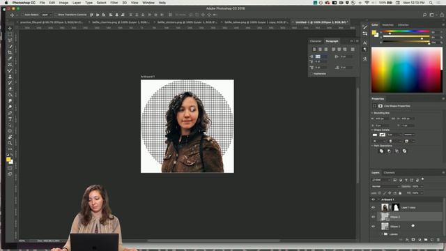Click the add layer style fx icon

[407, 240]
